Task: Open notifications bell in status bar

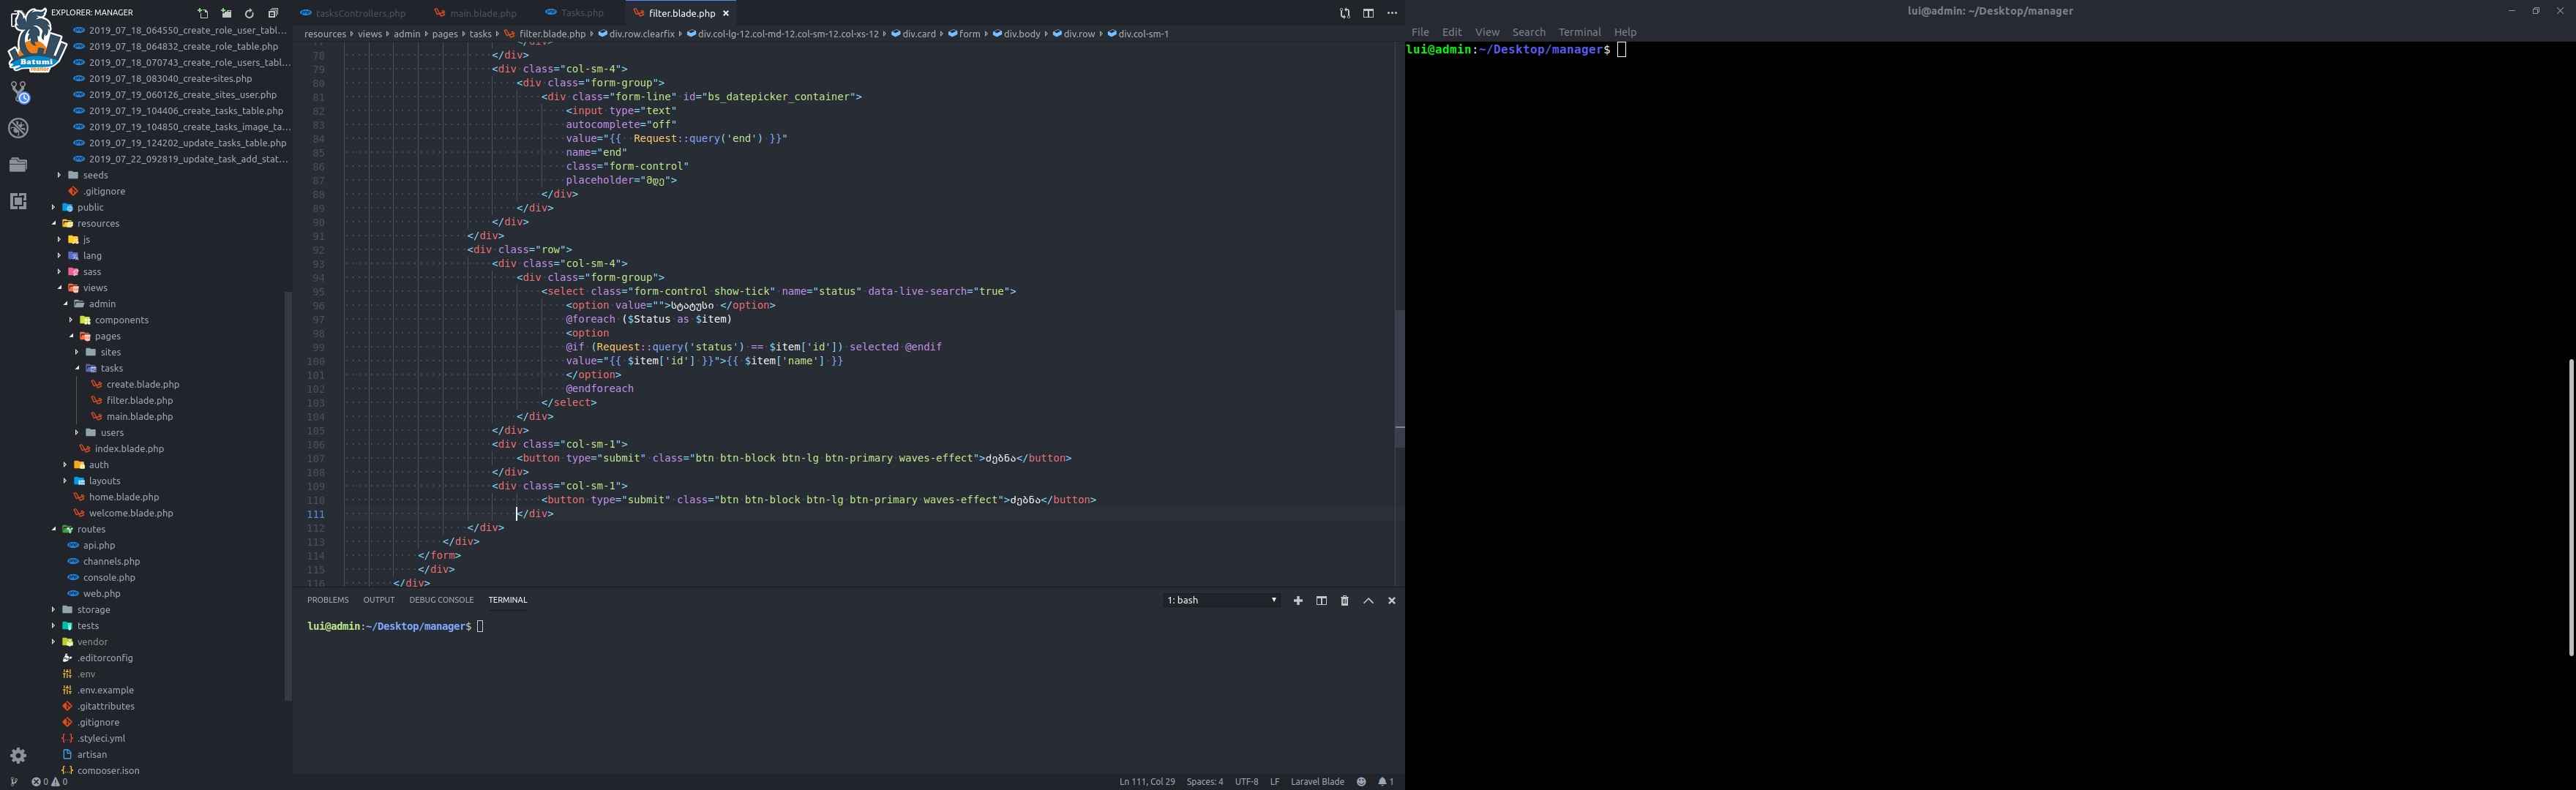Action: click(1386, 782)
